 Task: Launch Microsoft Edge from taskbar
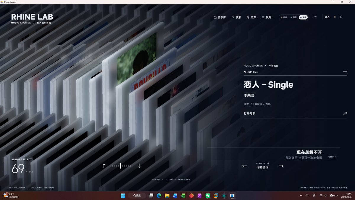click(159, 196)
